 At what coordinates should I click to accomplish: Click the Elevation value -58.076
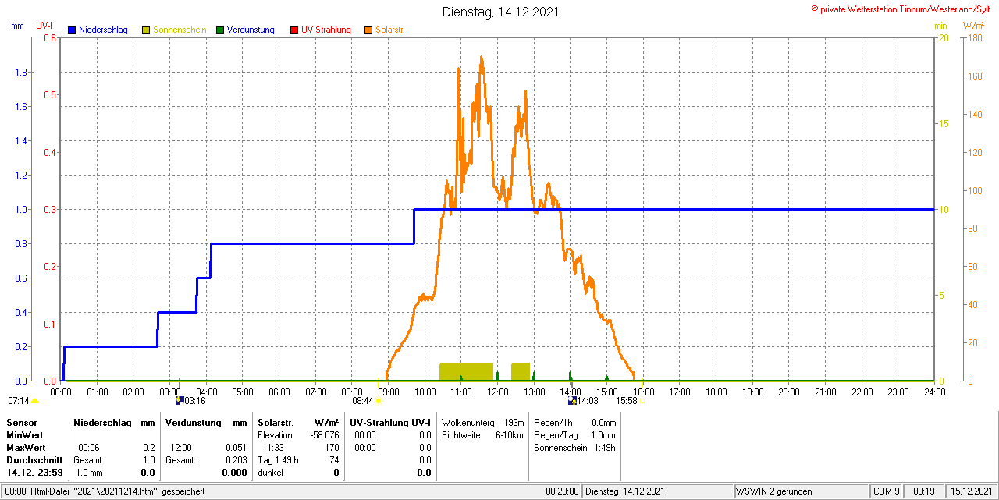(x=324, y=434)
